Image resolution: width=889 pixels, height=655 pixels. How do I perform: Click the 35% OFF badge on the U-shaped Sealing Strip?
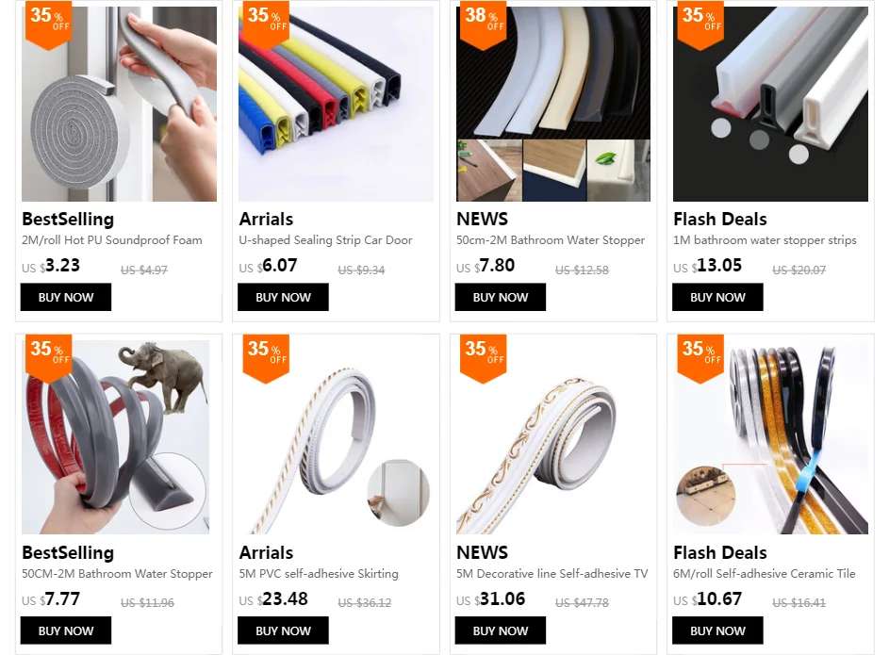pyautogui.click(x=266, y=23)
